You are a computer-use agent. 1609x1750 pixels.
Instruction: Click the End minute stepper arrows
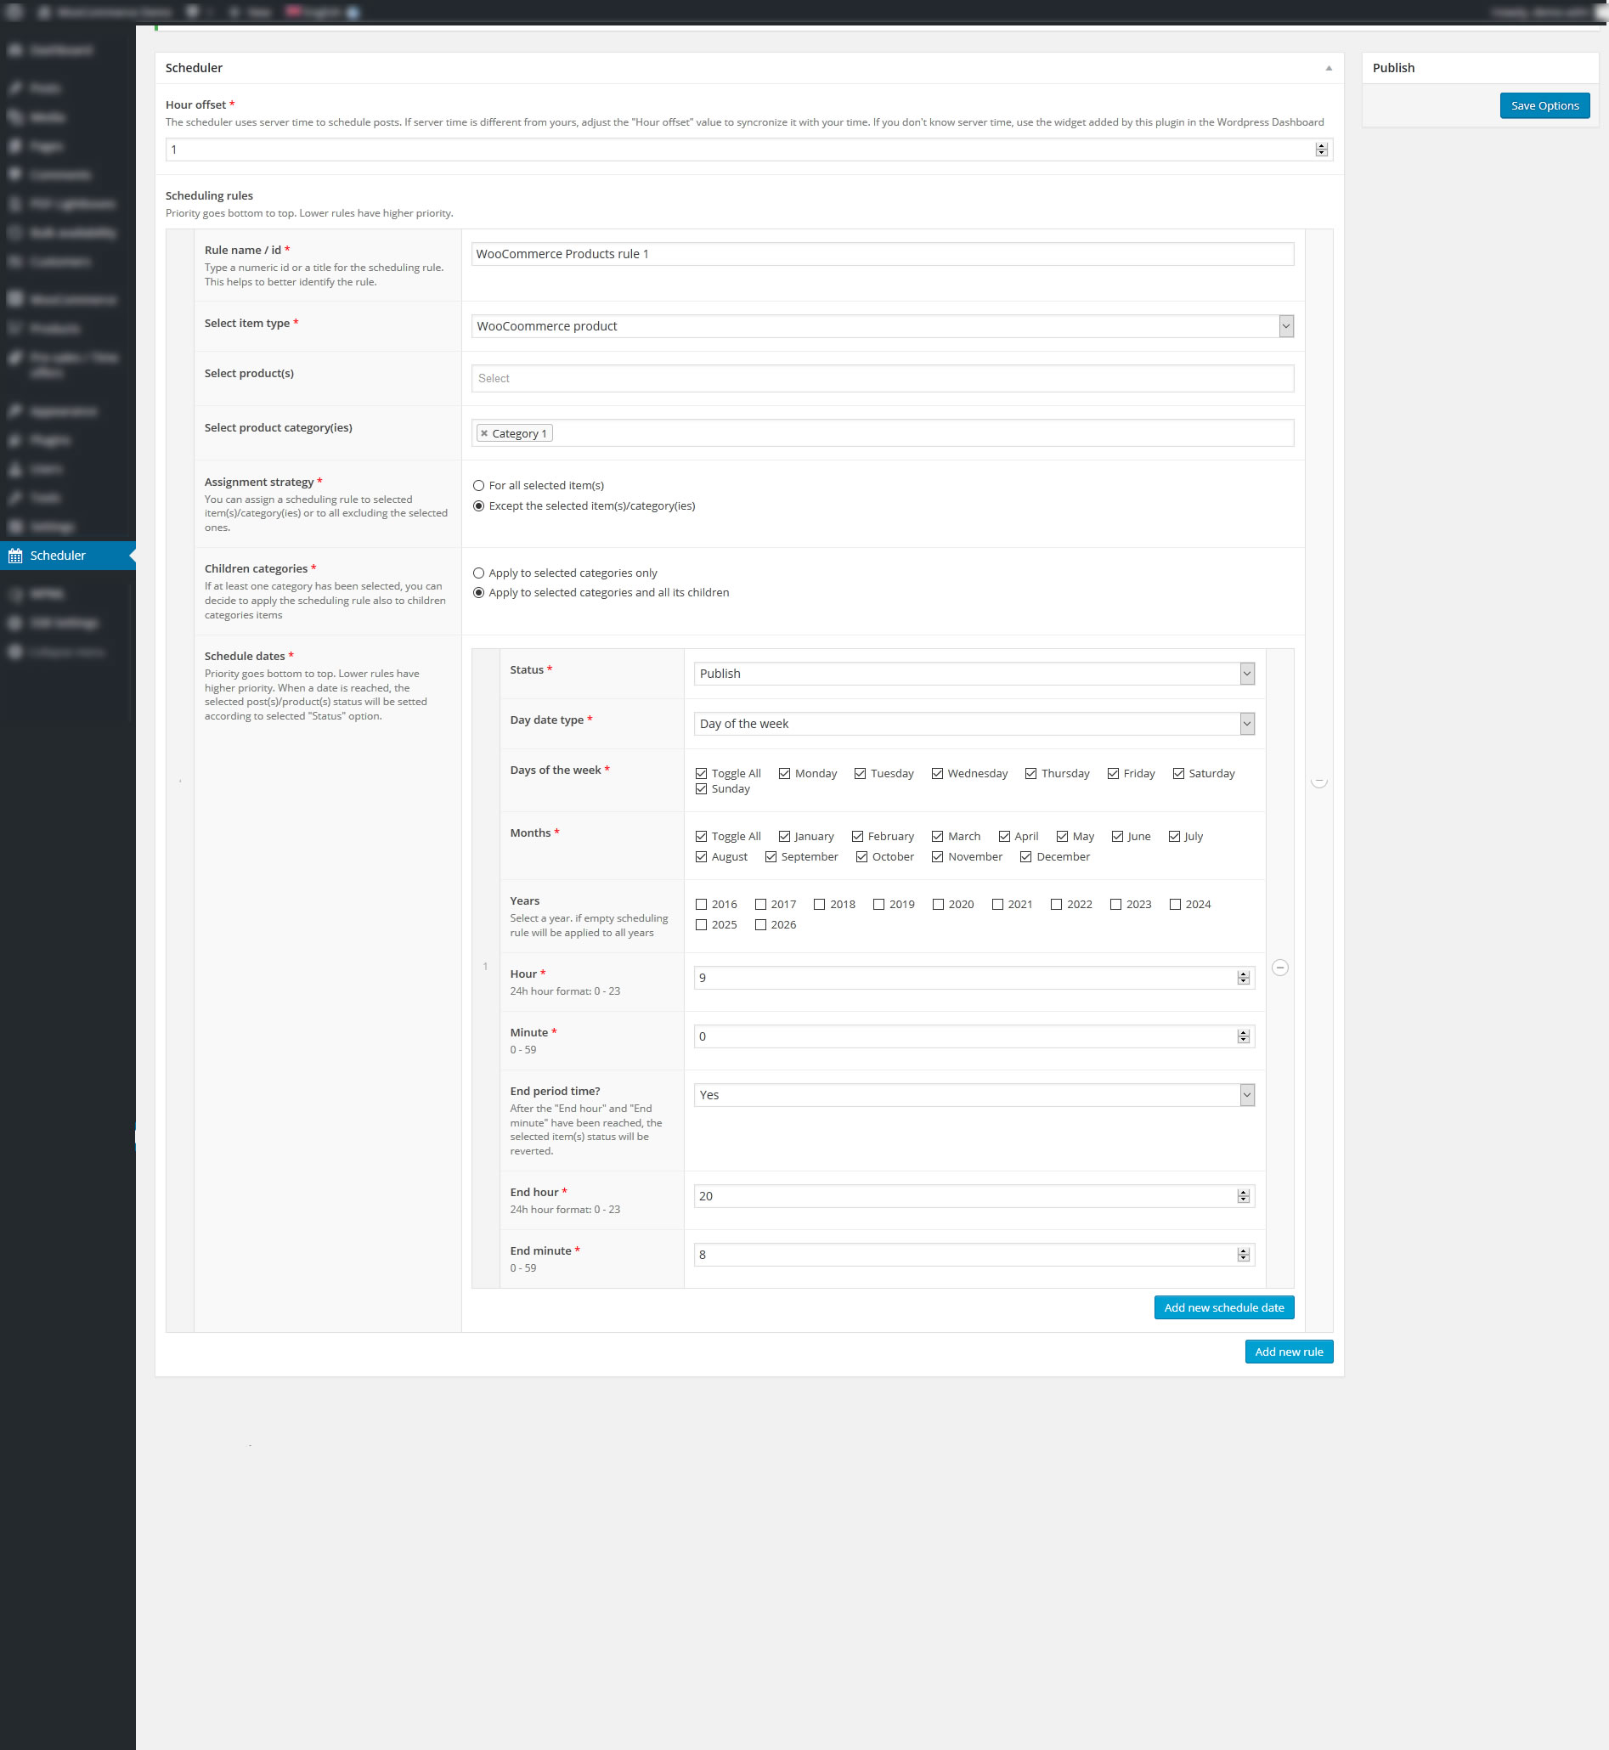1243,1255
